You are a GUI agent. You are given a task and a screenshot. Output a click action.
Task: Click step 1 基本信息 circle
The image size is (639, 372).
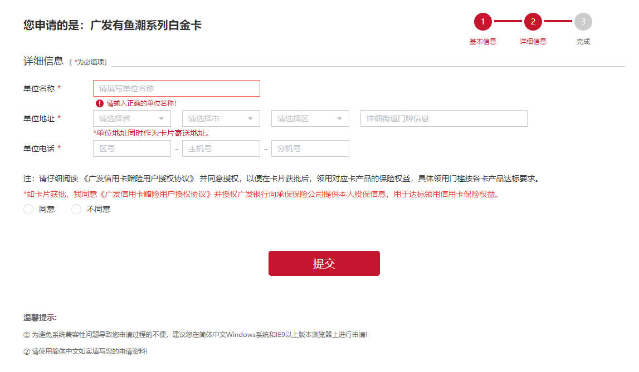point(483,22)
